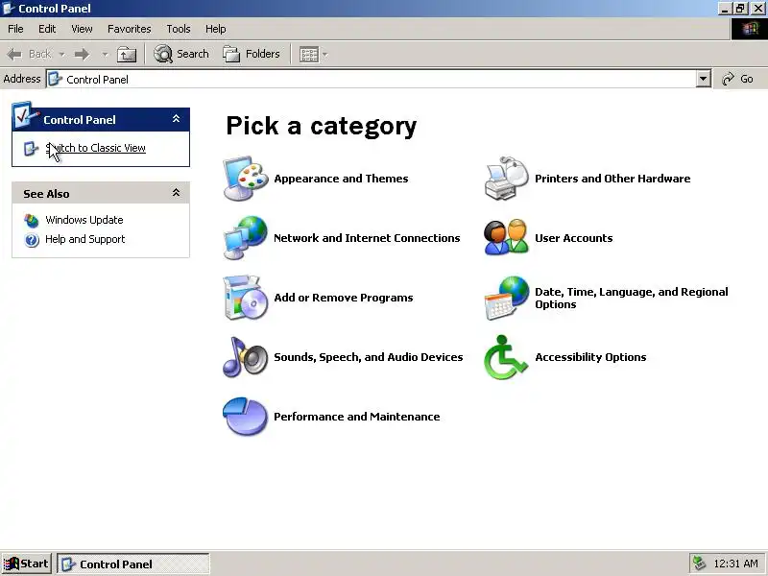
Task: Collapse the See Also section
Action: coord(176,193)
